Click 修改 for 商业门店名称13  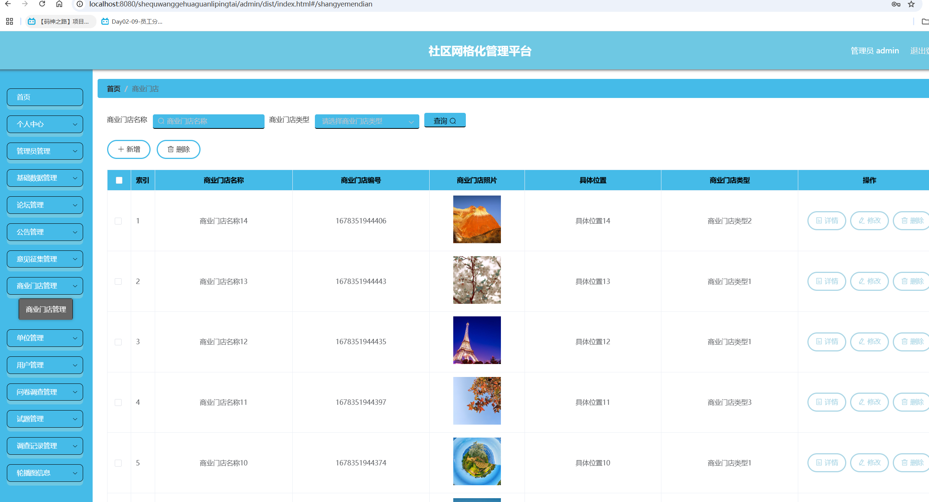point(870,281)
